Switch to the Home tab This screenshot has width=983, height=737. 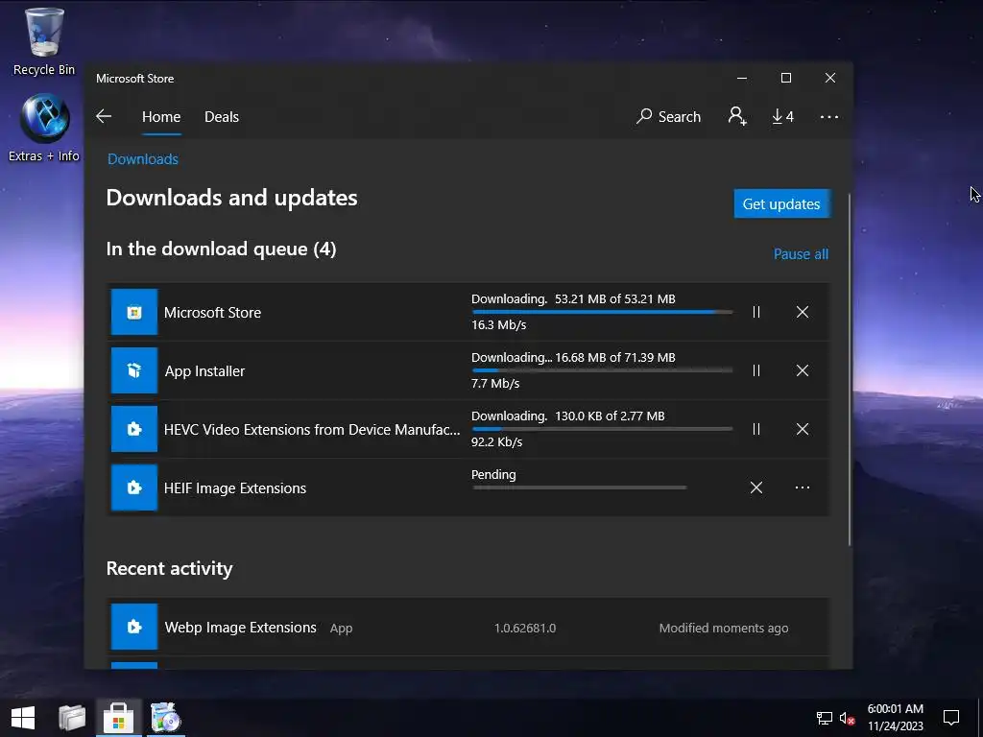click(161, 117)
